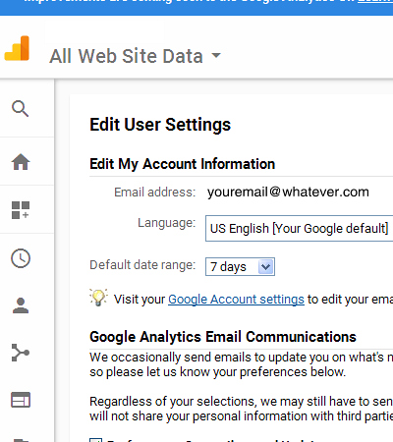Open Real-Time clock icon

point(21,258)
